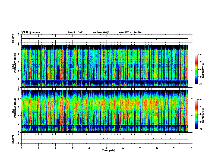Viewport: 215px width, 166px height.
Task: Click the ch.2 spectrogram panel
Action: (x=105, y=111)
